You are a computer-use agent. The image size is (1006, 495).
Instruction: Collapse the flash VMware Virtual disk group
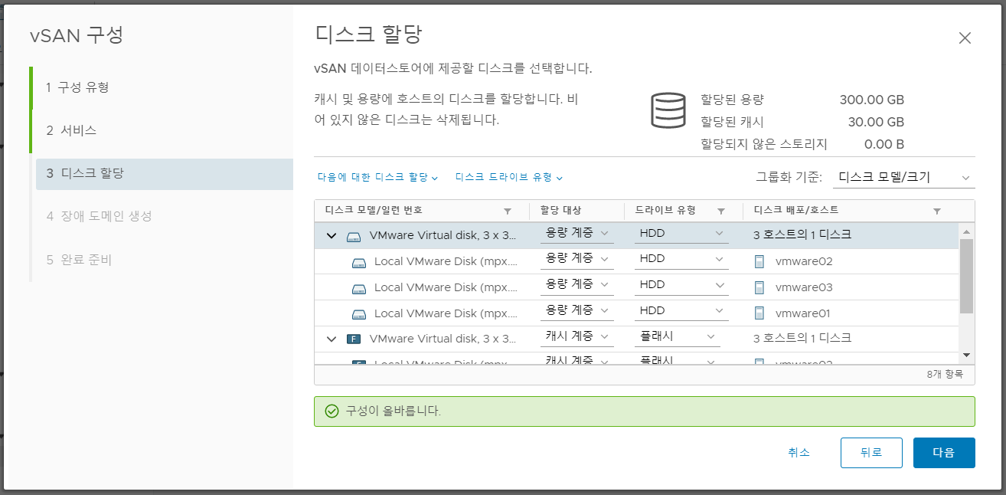coord(332,339)
